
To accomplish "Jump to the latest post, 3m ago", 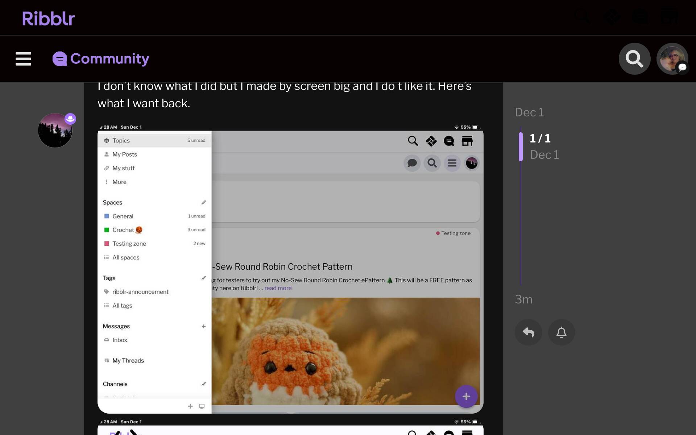I will (523, 299).
